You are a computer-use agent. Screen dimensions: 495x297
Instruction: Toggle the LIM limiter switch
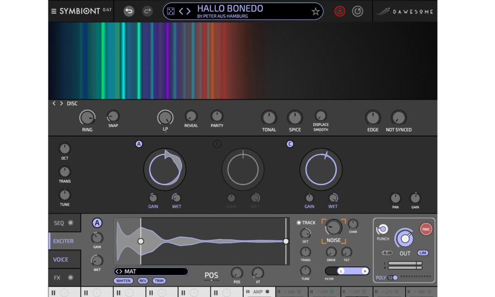(423, 253)
